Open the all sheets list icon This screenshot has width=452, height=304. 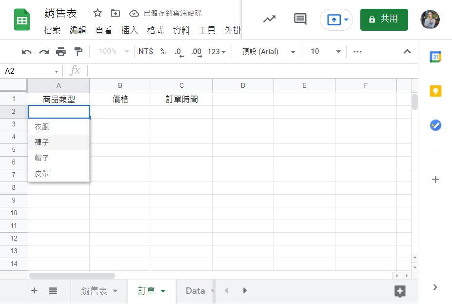[53, 291]
